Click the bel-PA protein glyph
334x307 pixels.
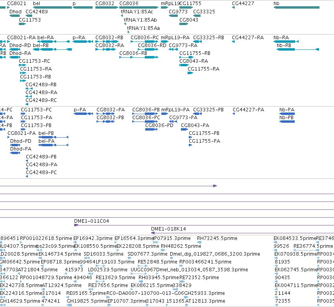tap(53, 145)
